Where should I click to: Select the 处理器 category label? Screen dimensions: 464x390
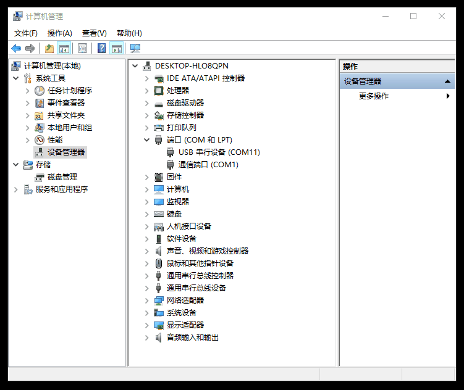coord(178,91)
